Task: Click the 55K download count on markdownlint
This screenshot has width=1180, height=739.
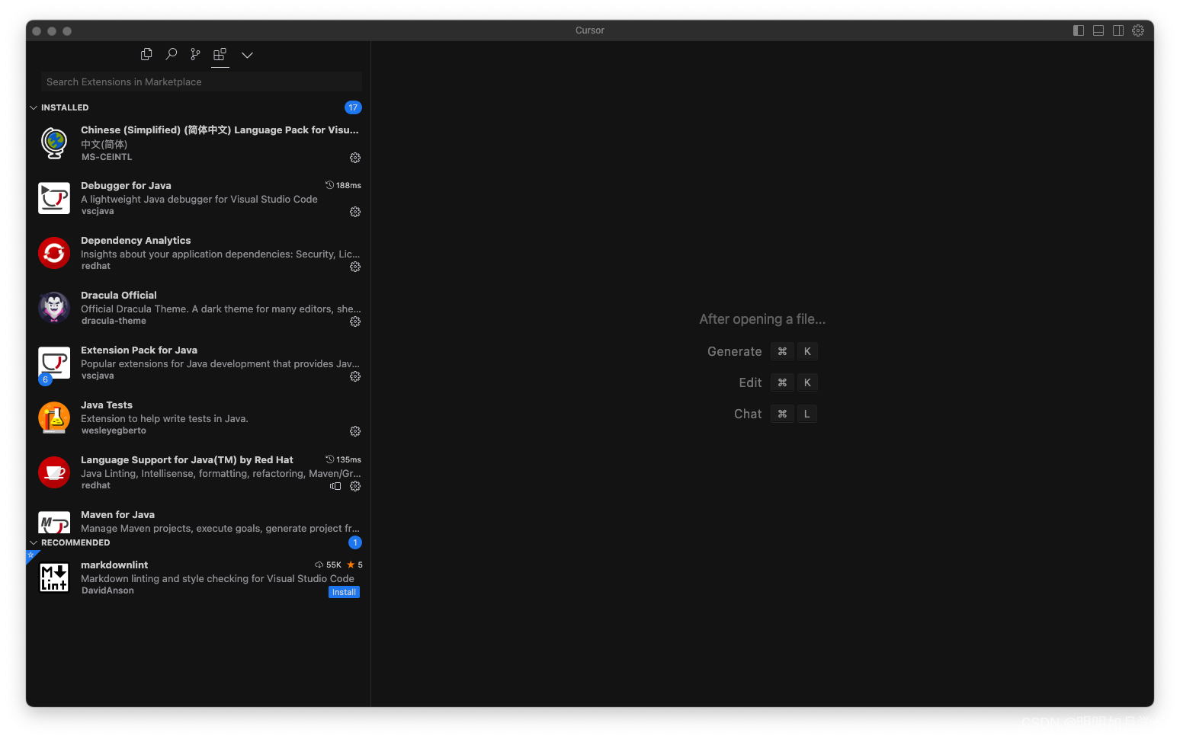Action: coord(328,565)
